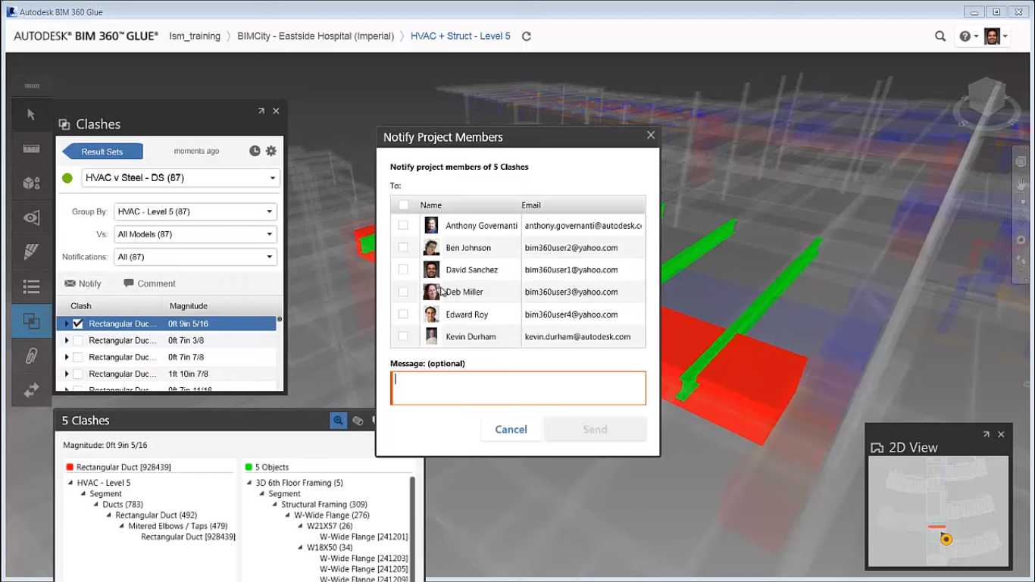Click the Cancel button in Notify dialog

tap(511, 430)
